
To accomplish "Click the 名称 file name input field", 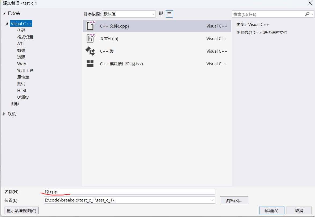I will (129, 192).
